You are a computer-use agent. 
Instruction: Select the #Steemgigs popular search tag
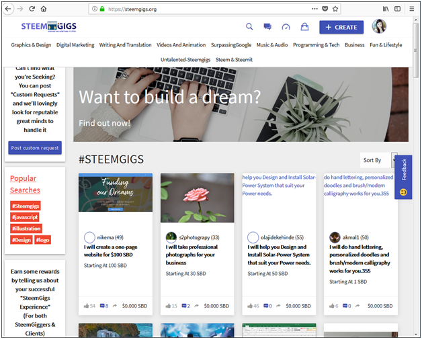tap(26, 206)
